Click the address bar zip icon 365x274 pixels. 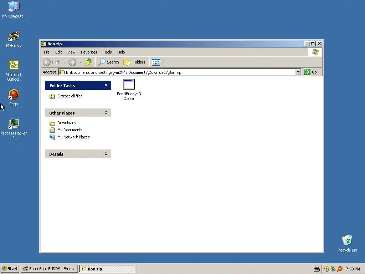click(62, 72)
